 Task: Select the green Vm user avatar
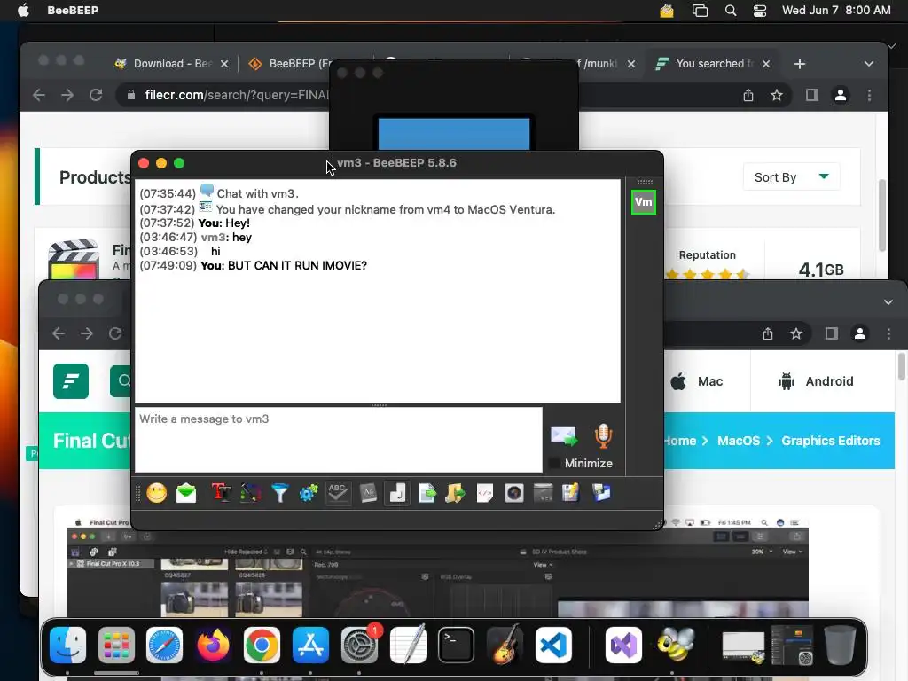644,202
